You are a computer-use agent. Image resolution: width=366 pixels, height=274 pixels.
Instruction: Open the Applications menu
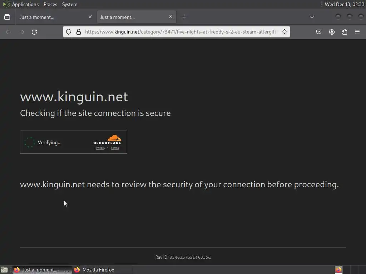25,4
